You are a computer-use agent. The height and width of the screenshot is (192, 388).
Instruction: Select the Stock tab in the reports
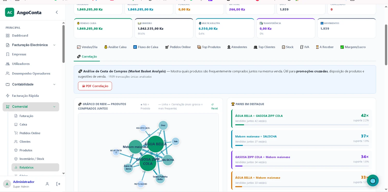point(288,47)
